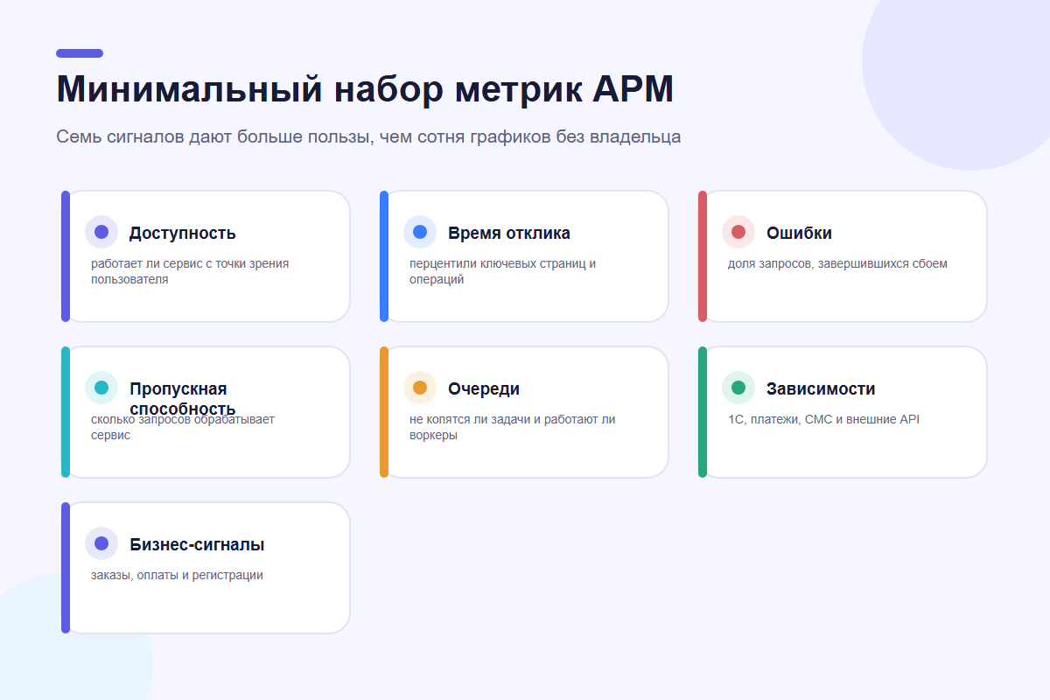
Task: Click the slide heading Минимальный набор метрик APM
Action: pyautogui.click(x=365, y=89)
